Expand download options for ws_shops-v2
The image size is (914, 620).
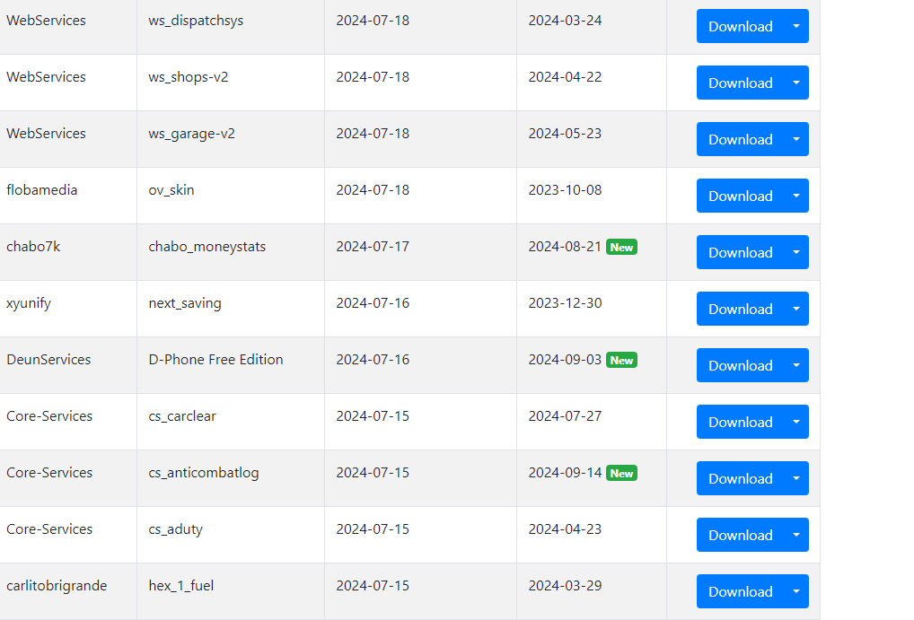click(x=796, y=83)
